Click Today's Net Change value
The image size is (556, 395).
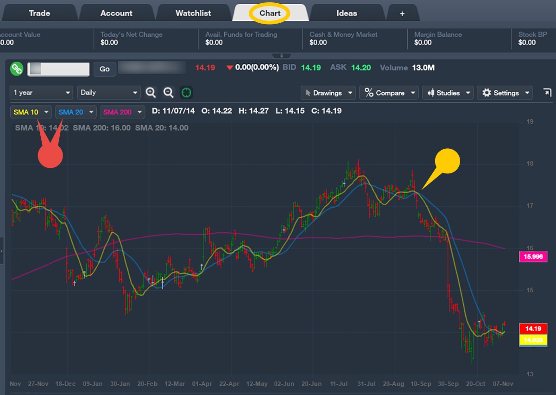coord(109,43)
